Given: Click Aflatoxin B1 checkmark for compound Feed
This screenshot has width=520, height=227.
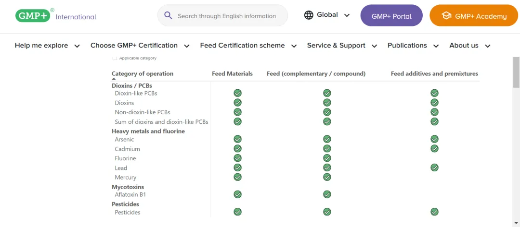Looking at the screenshot, I should [x=327, y=194].
